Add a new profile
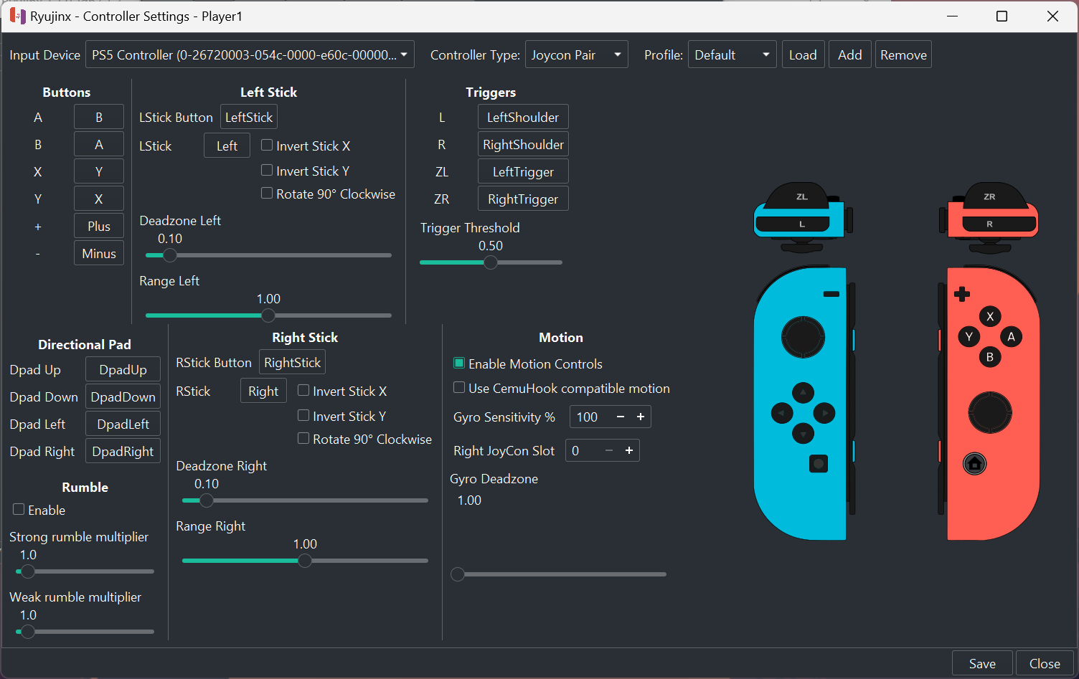The height and width of the screenshot is (679, 1079). (x=850, y=54)
